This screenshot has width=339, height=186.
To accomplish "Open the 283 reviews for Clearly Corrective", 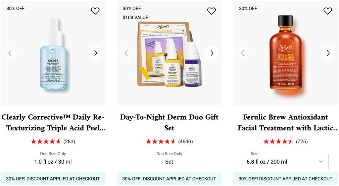I will [69, 141].
